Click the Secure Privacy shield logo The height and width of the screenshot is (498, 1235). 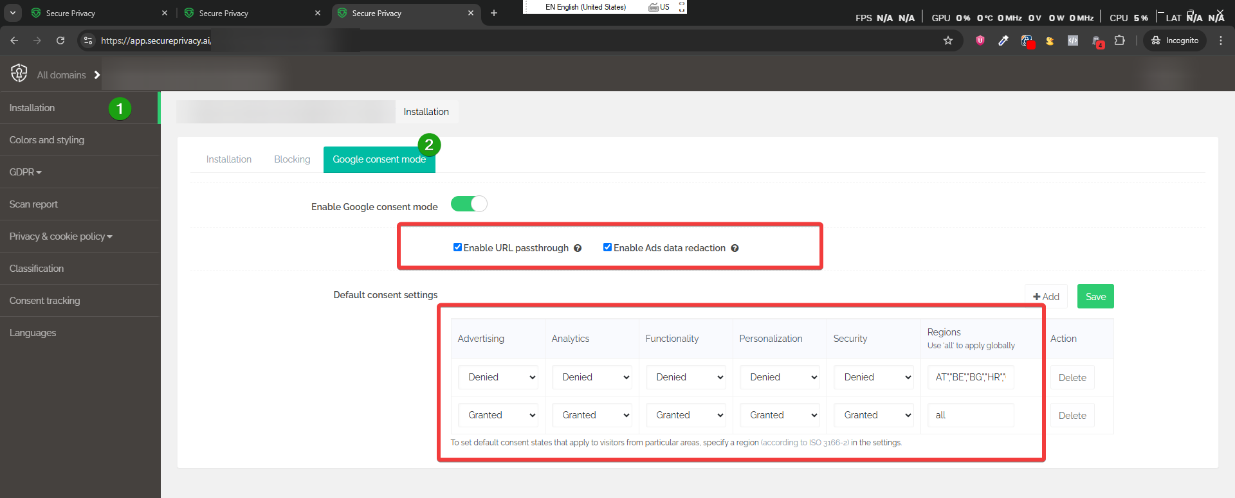19,74
